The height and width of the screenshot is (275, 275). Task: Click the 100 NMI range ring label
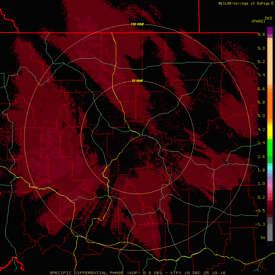click(x=137, y=24)
